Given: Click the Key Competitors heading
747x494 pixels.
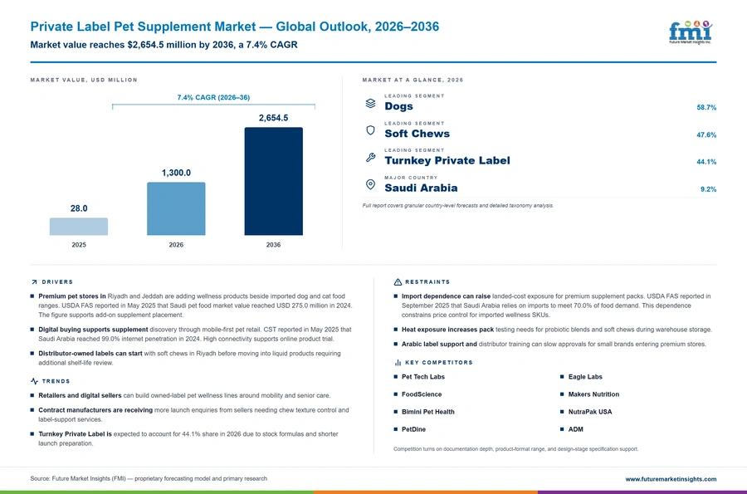Looking at the screenshot, I should click(439, 363).
